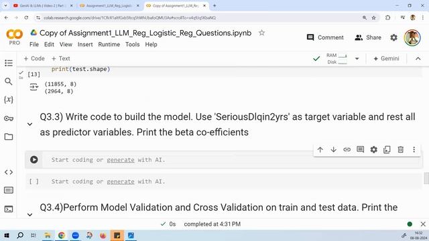Open the find and replace search icon
This screenshot has height=241, width=429.
tap(9, 82)
